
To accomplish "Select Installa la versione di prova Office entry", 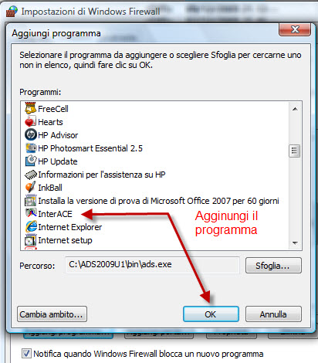I will (152, 201).
